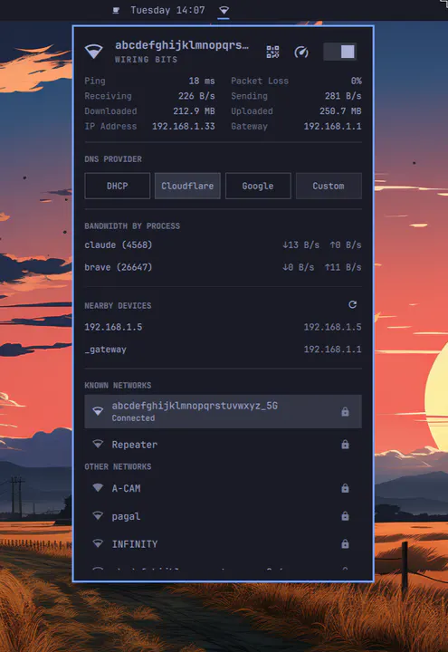The height and width of the screenshot is (652, 448).
Task: Click the Wi-Fi signal icon beside INFINITY
Action: coord(98,543)
